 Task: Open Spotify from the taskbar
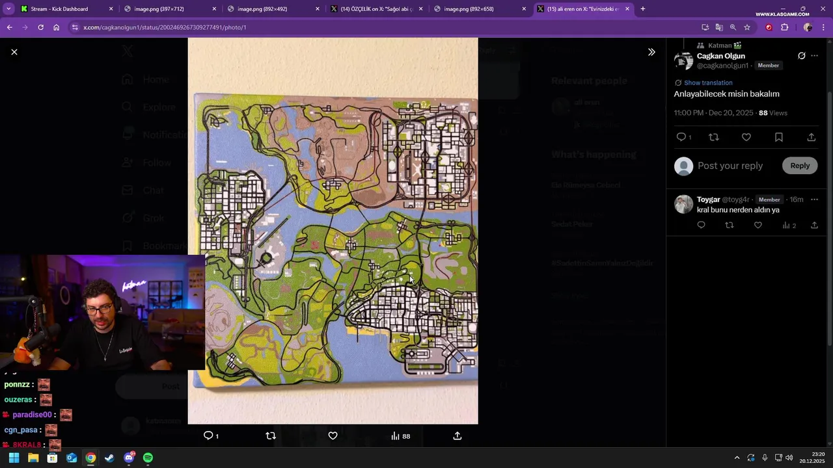[148, 458]
